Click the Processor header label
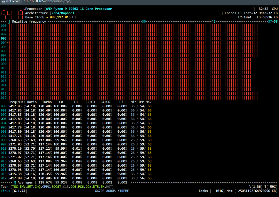This screenshot has width=279, height=197. coord(34,9)
